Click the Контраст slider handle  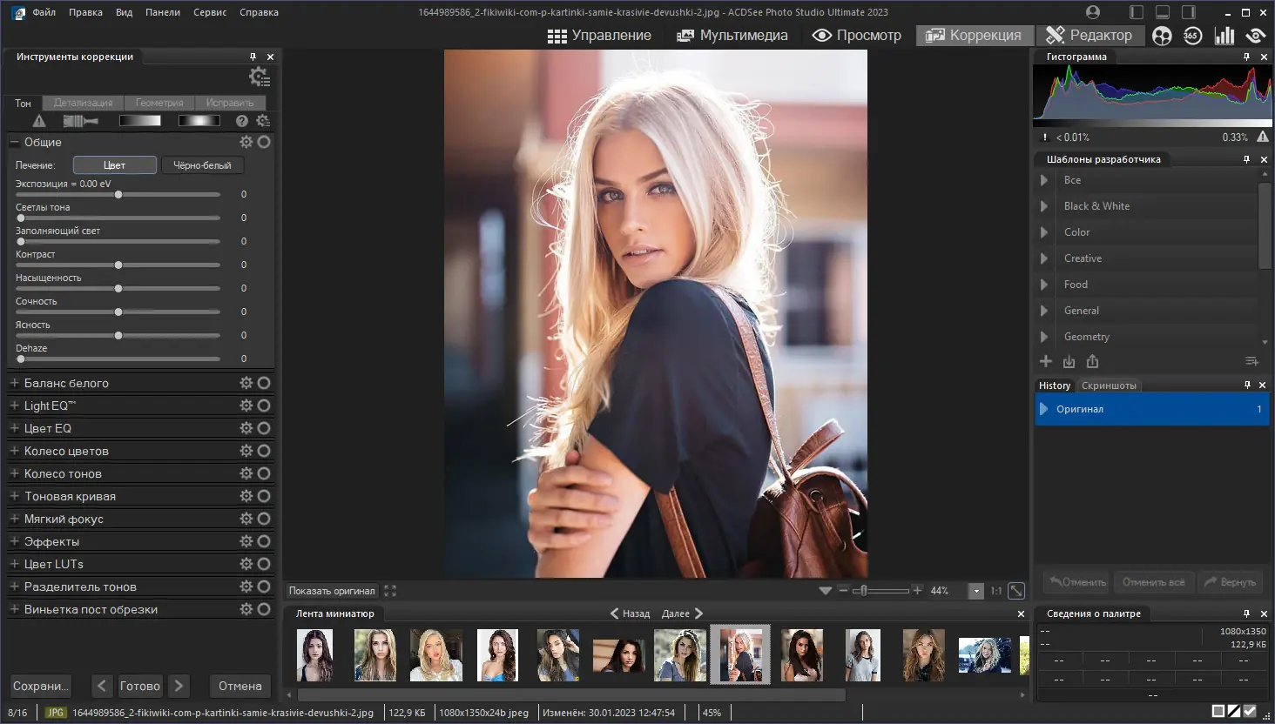point(118,265)
